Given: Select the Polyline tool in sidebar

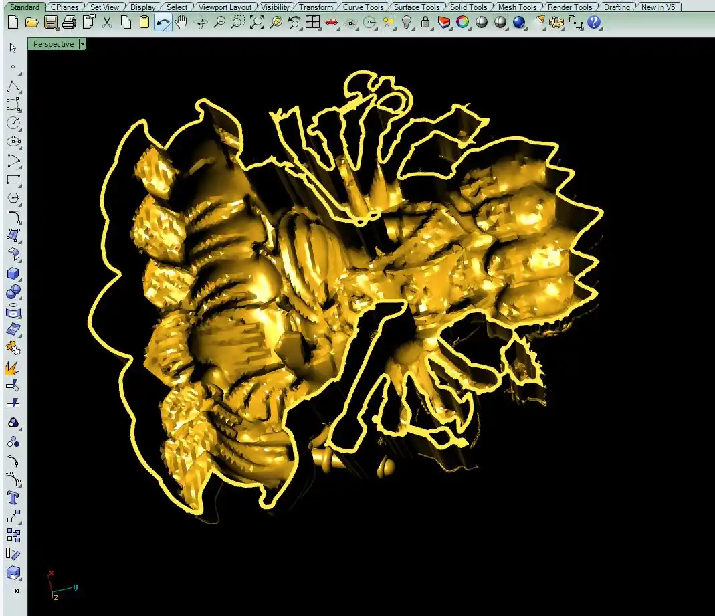Looking at the screenshot, I should (13, 86).
